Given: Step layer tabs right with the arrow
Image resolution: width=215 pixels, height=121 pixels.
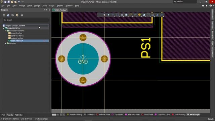Looking at the screenshot, I should click(x=64, y=115).
